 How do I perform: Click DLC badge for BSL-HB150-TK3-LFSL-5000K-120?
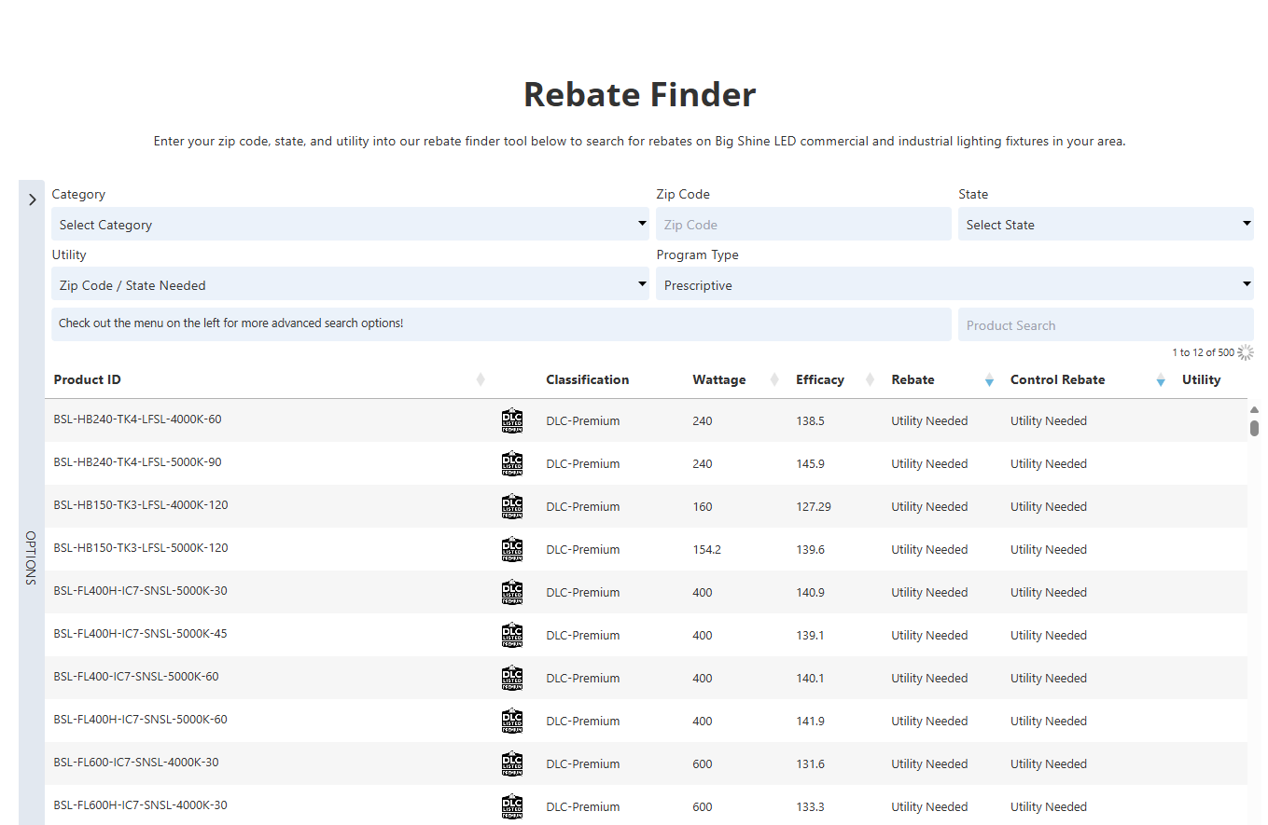pyautogui.click(x=512, y=549)
